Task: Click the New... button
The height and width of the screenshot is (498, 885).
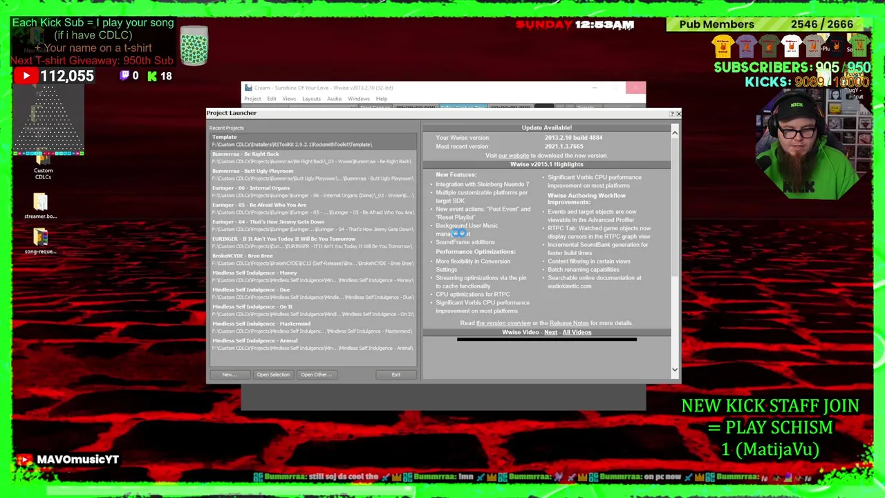Action: click(230, 375)
